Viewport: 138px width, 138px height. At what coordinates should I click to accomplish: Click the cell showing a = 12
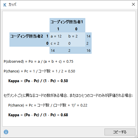56,36
